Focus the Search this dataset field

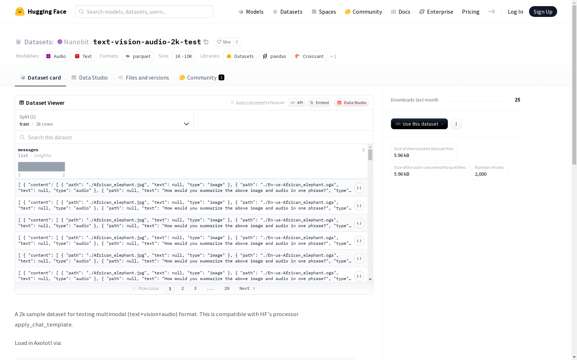point(194,137)
